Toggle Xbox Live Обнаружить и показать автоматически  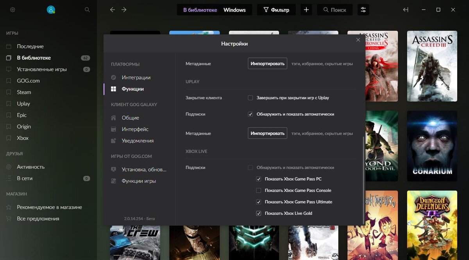[250, 167]
